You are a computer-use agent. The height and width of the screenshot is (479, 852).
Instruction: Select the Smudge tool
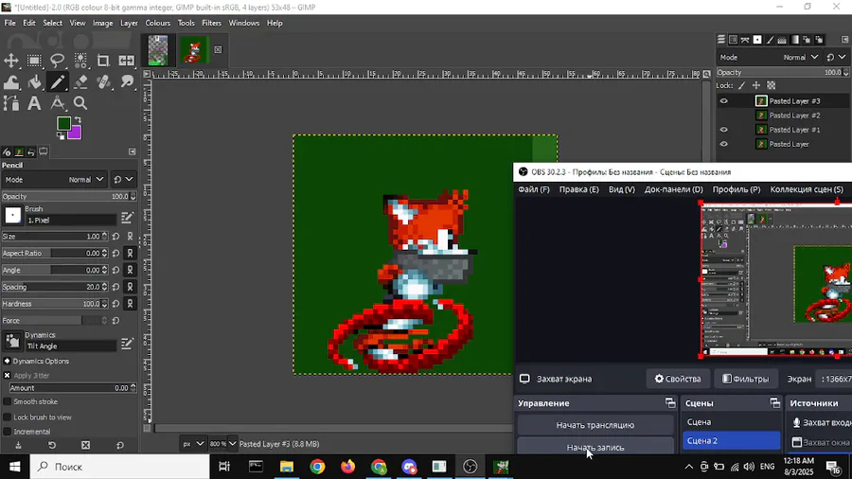pos(127,82)
